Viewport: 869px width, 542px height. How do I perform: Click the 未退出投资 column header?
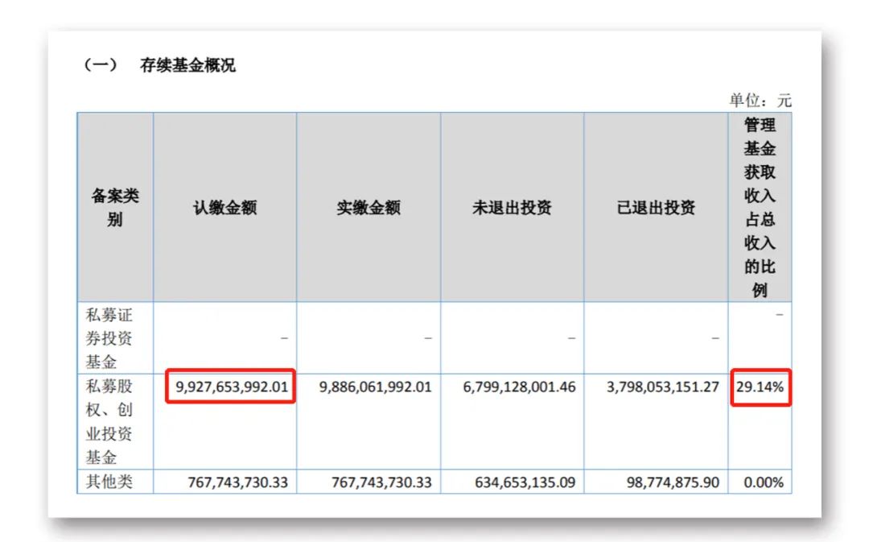[512, 208]
